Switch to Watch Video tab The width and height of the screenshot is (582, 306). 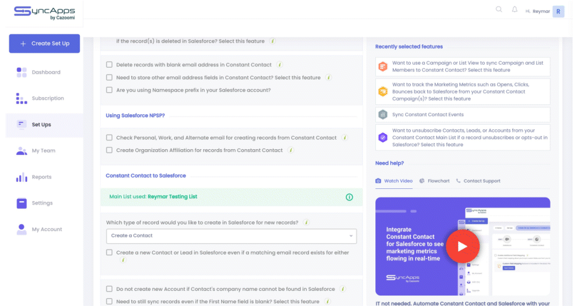(394, 181)
